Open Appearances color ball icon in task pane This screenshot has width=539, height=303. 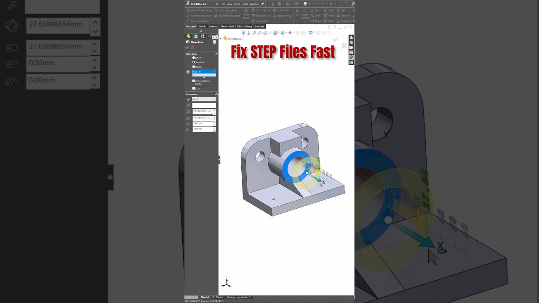tap(351, 57)
